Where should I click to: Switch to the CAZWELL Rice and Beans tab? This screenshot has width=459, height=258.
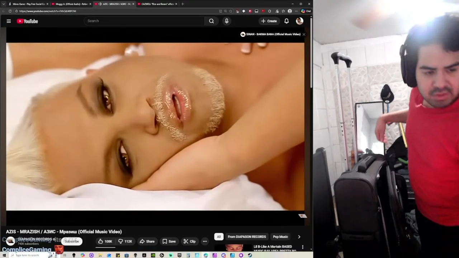[x=157, y=4]
